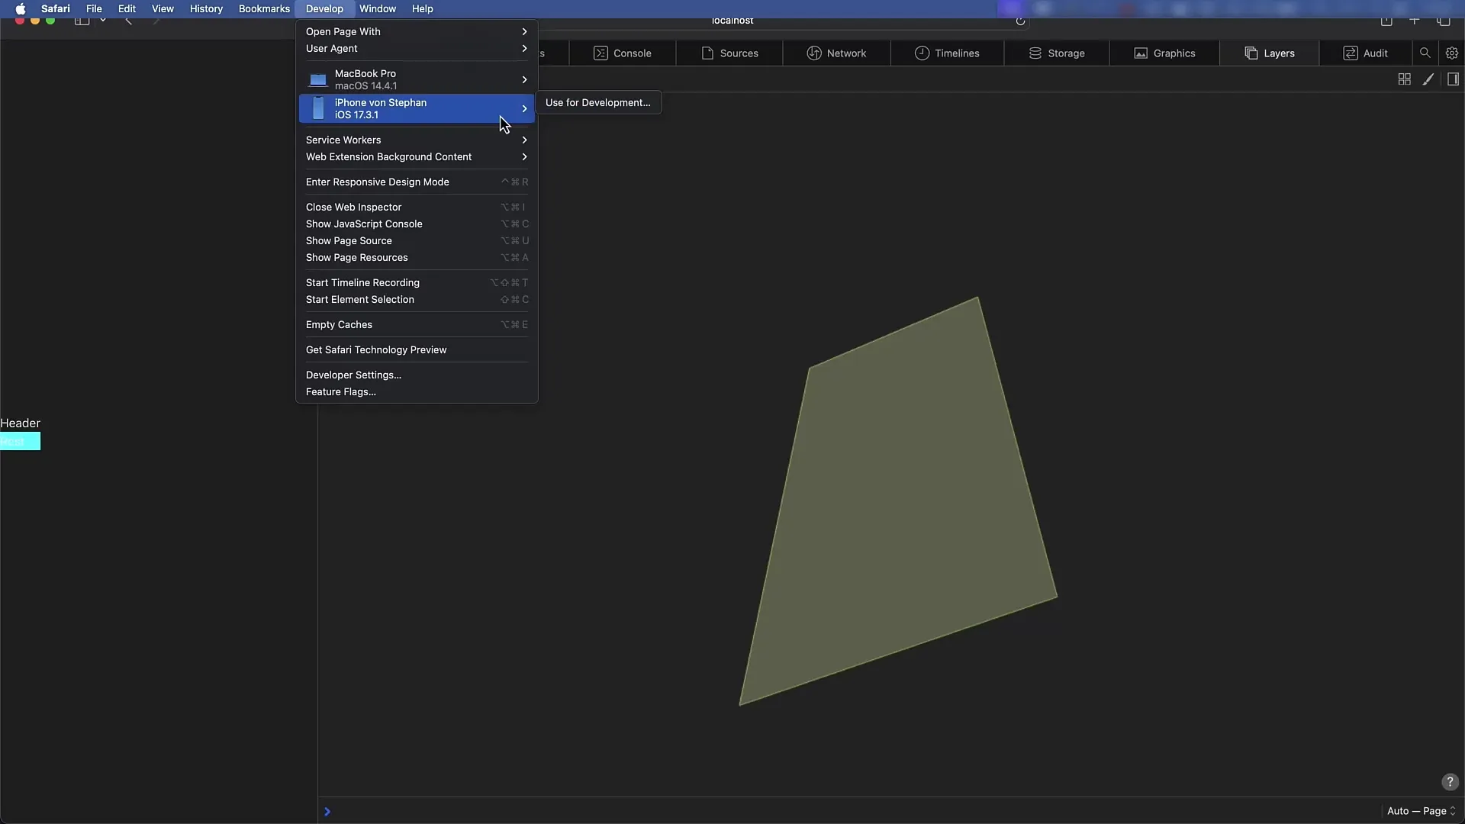The image size is (1465, 824).
Task: Open the Edit menu in menu bar
Action: pos(127,9)
